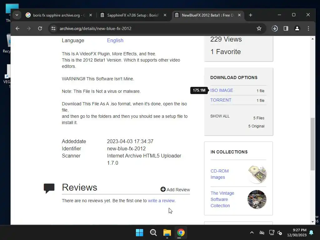The width and height of the screenshot is (320, 240).
Task: Bookmark this page with the star icon
Action: click(259, 28)
